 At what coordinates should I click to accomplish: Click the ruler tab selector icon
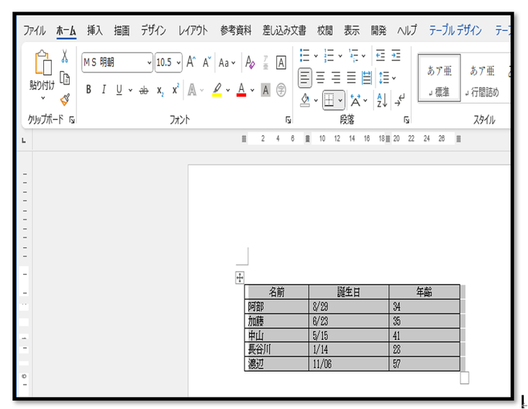coord(24,141)
